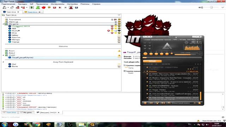Click the red play arrow toolbar icon

(60, 7)
